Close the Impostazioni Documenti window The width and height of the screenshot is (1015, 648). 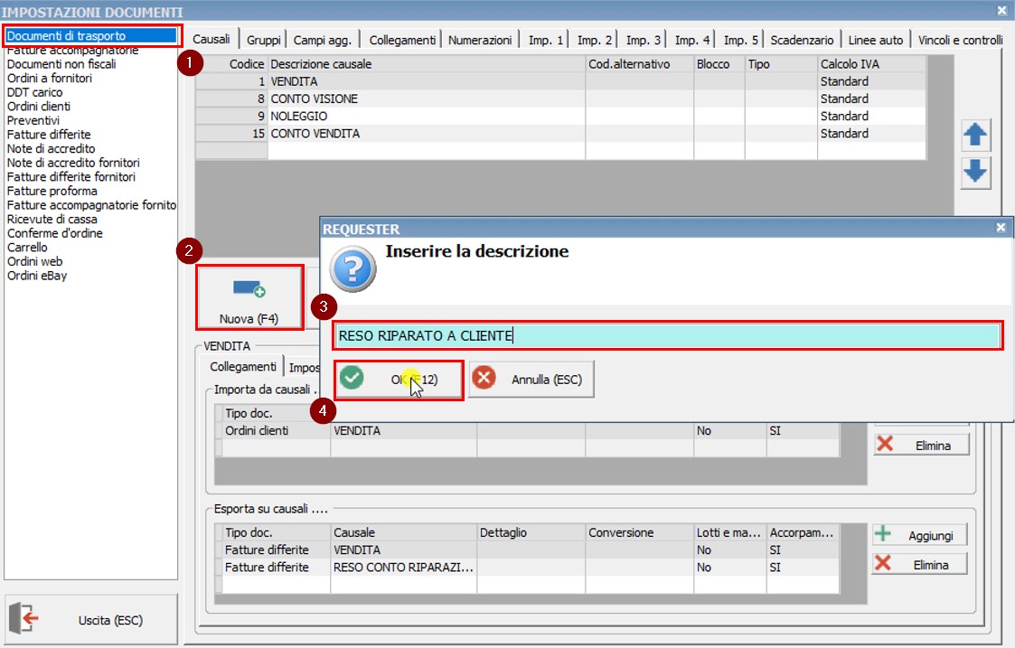pyautogui.click(x=1001, y=10)
